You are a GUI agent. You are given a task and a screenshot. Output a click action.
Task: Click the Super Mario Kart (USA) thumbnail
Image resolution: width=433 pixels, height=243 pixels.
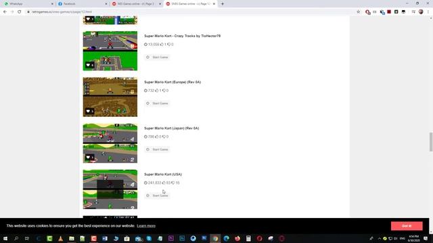tap(110, 189)
